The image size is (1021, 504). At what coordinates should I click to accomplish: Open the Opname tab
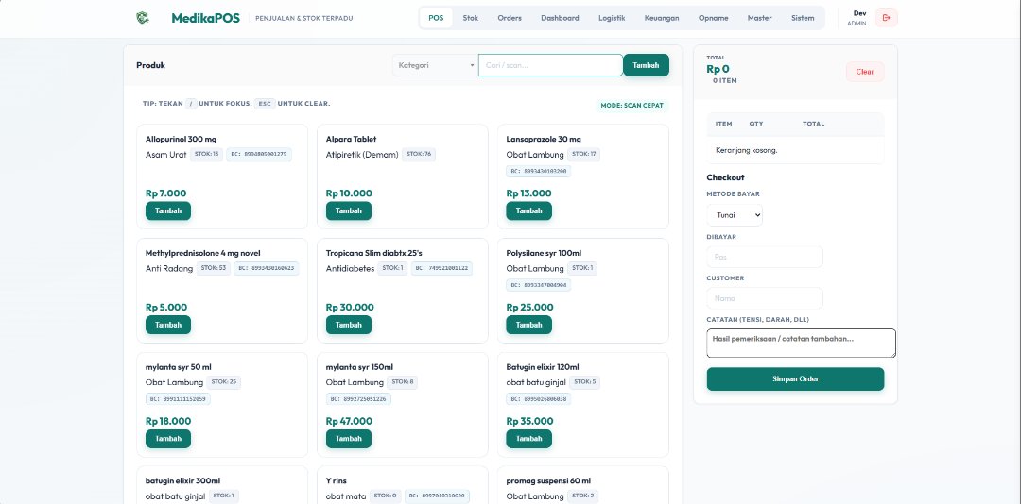(714, 18)
